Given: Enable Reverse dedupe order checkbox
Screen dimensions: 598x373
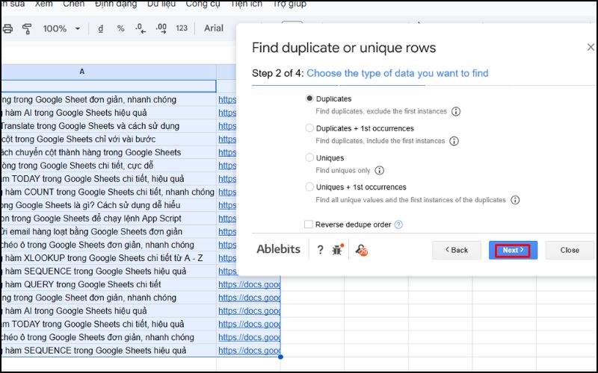Looking at the screenshot, I should (309, 225).
